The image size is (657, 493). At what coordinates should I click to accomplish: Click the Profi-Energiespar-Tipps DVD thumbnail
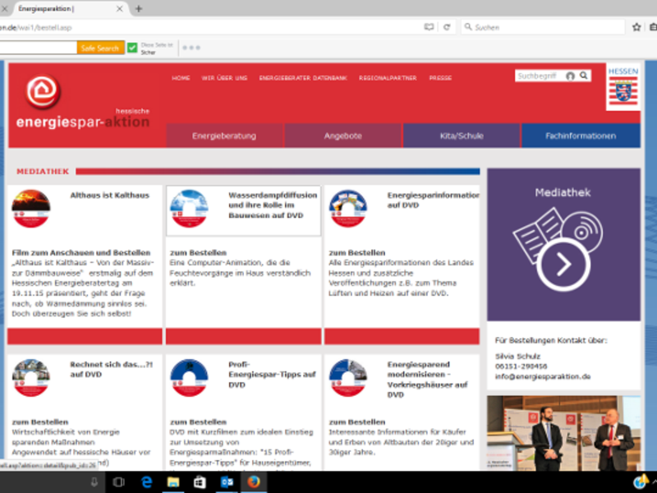(190, 378)
